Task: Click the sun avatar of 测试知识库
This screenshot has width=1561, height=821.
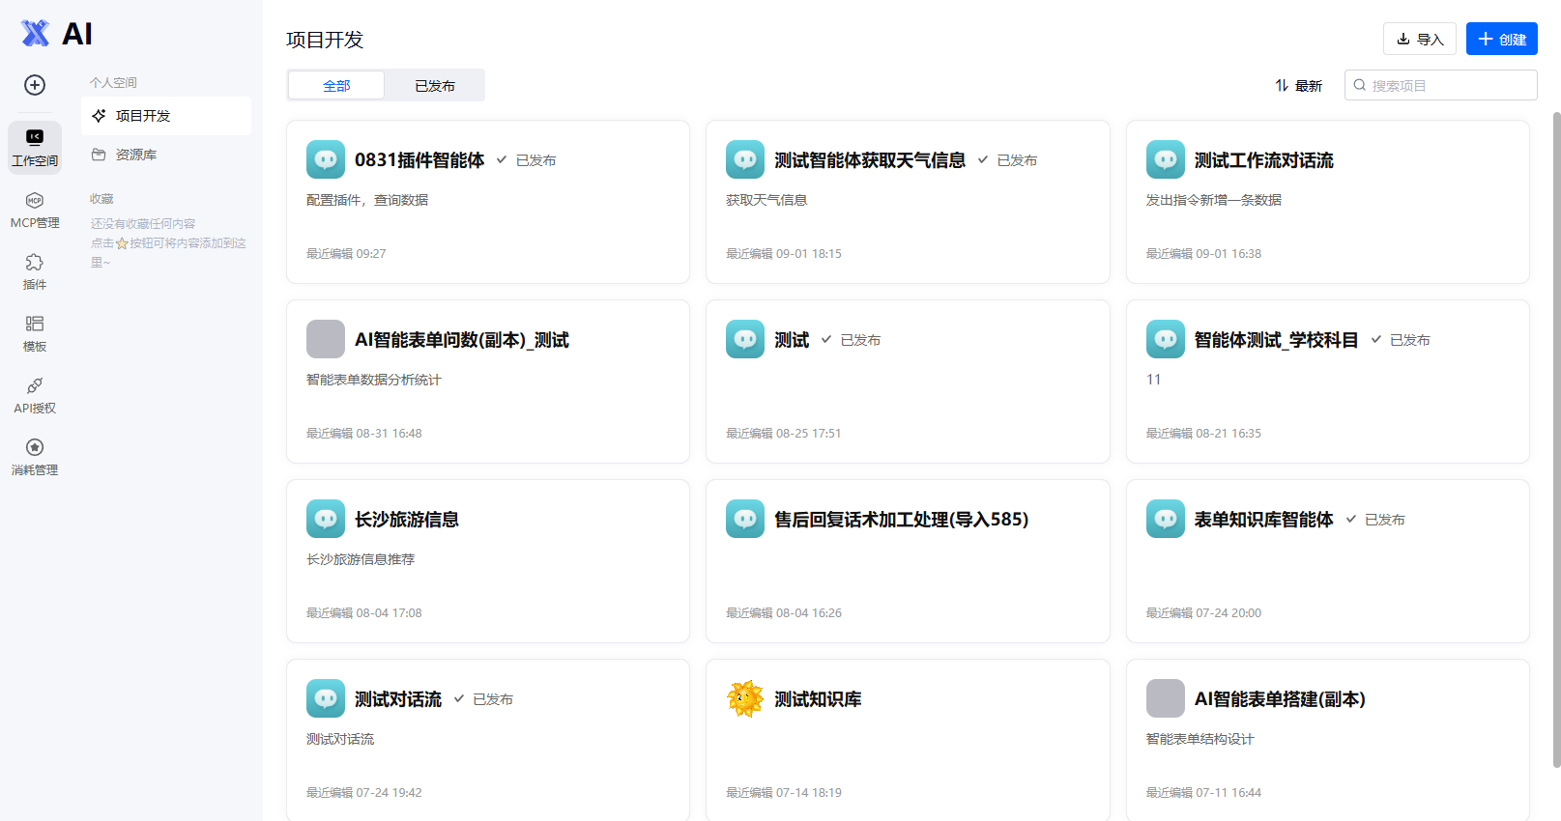Action: click(745, 698)
